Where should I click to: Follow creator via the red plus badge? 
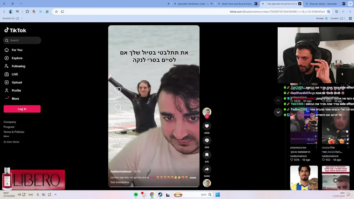pyautogui.click(x=207, y=116)
